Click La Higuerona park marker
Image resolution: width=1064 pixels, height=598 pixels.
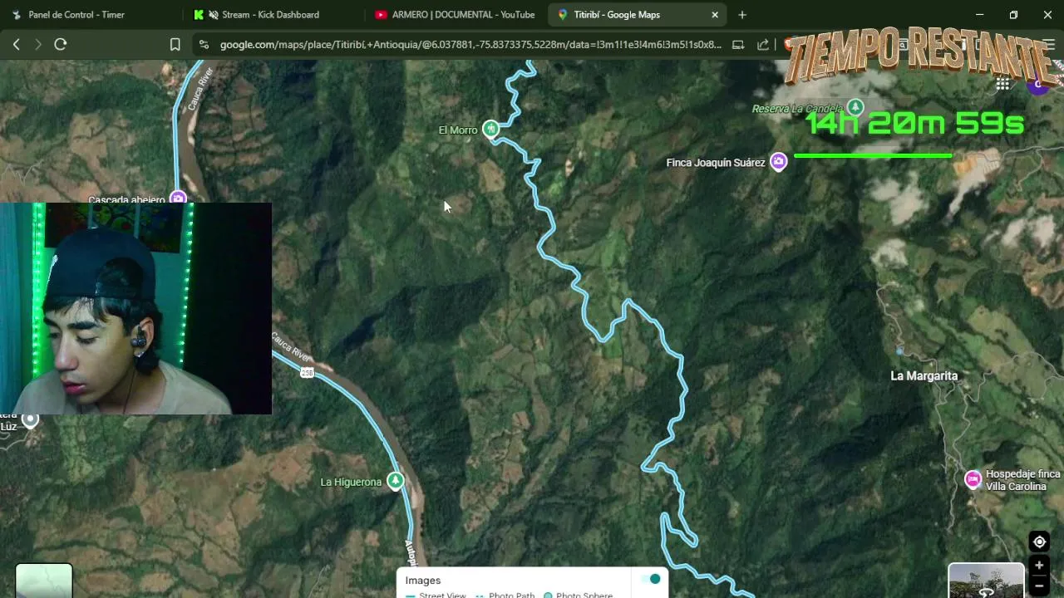point(396,481)
